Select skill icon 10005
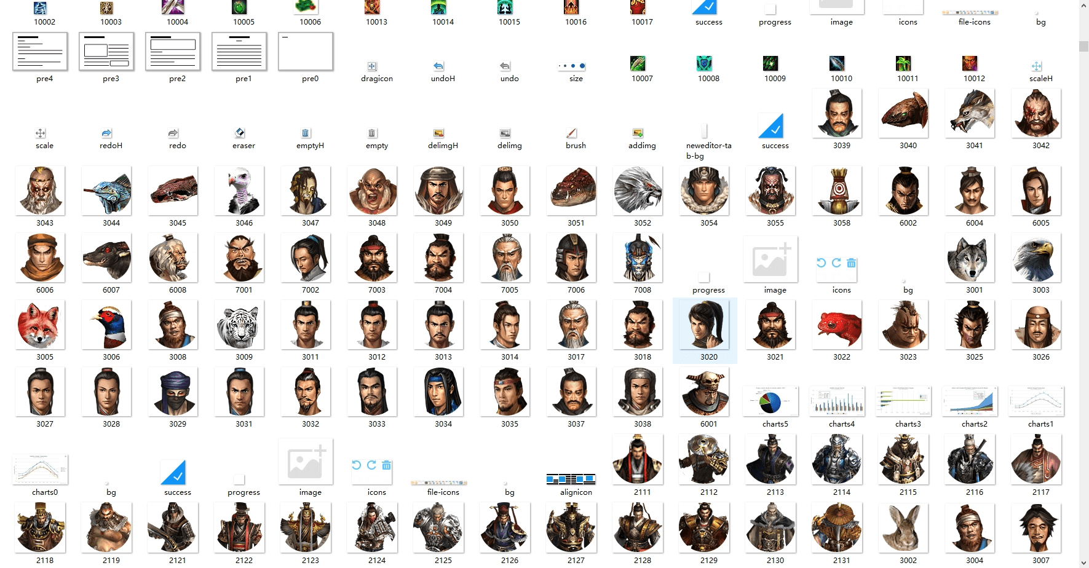 pyautogui.click(x=239, y=7)
